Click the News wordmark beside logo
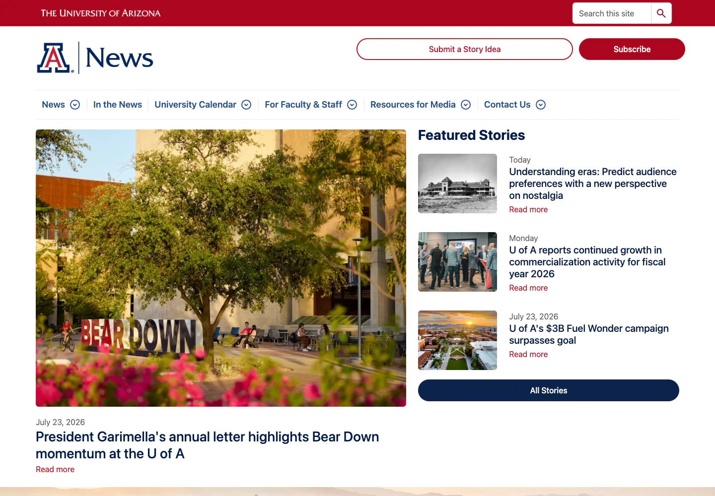This screenshot has width=715, height=496. (x=119, y=58)
